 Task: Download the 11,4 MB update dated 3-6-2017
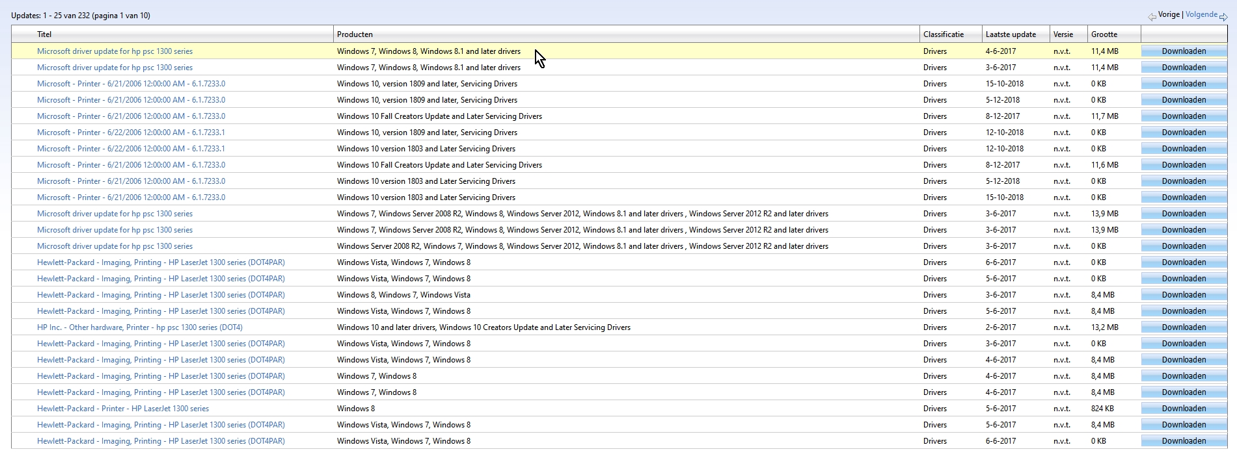[x=1184, y=68]
